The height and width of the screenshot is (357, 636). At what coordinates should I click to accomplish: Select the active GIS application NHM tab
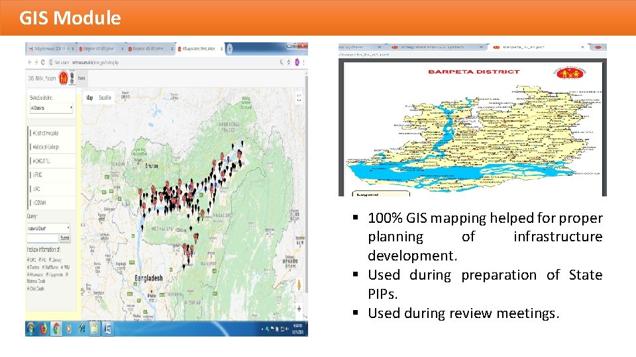[199, 48]
